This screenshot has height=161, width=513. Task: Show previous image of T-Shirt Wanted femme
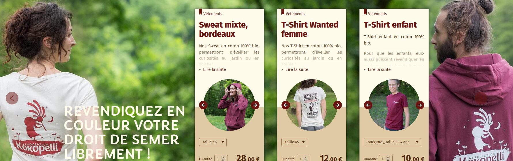click(x=286, y=105)
